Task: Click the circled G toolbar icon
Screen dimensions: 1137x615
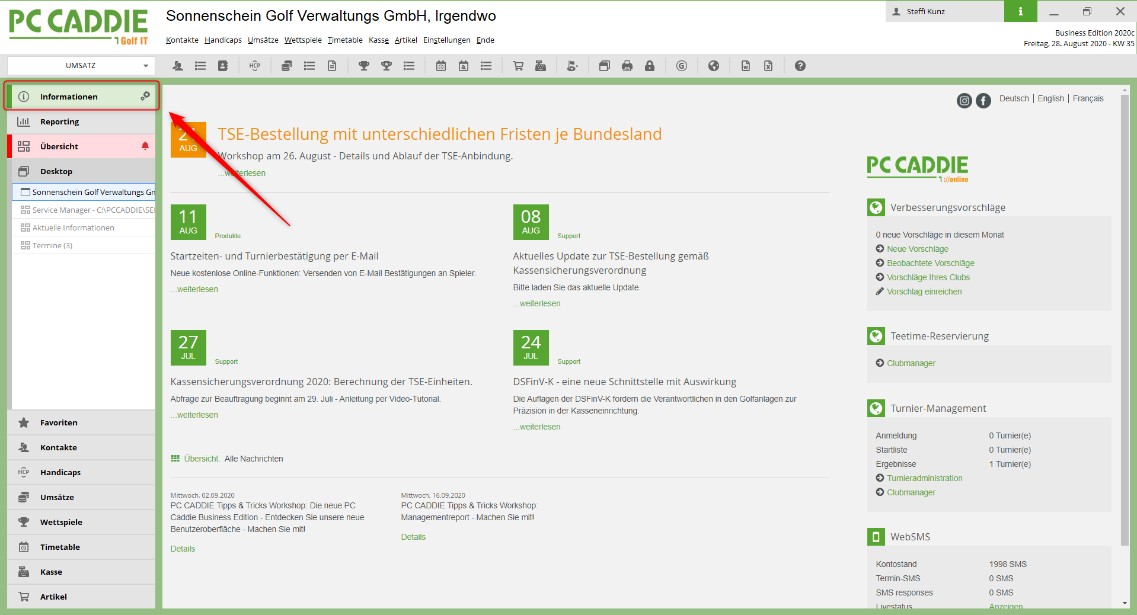Action: tap(682, 66)
